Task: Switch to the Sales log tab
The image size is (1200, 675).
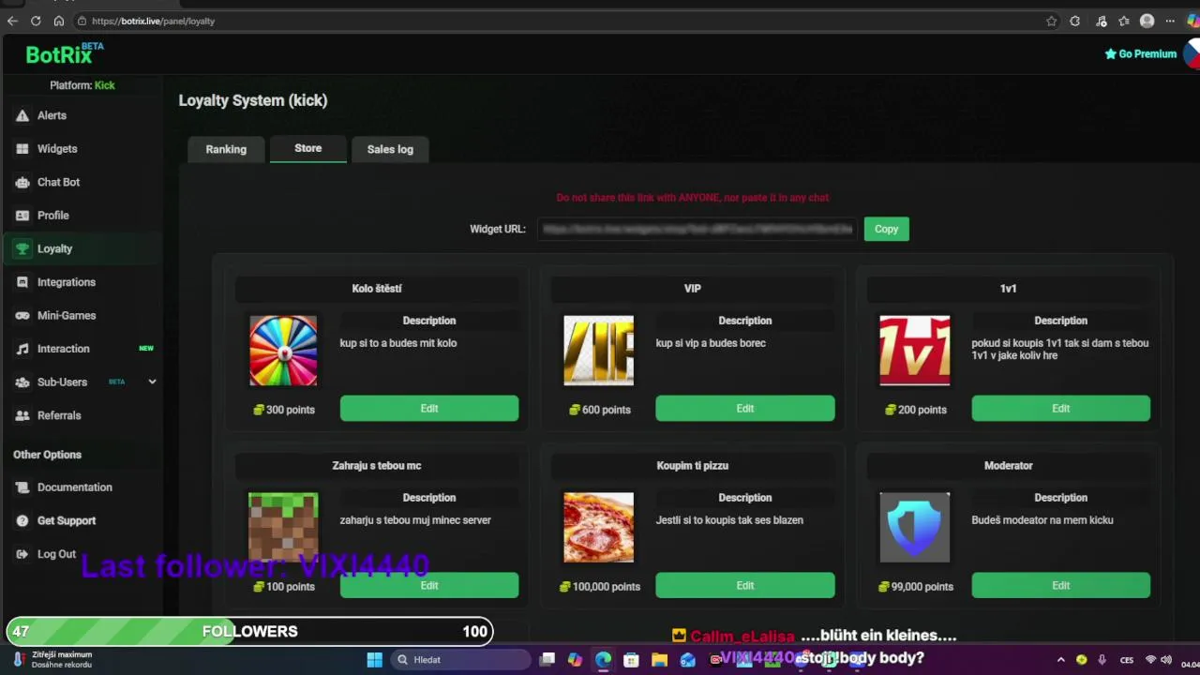Action: tap(390, 149)
